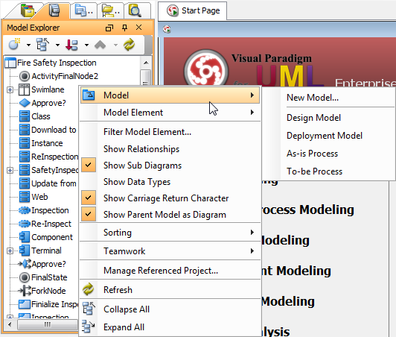Image resolution: width=396 pixels, height=337 pixels.
Task: Expand the Terminal tree node
Action: click(x=10, y=251)
